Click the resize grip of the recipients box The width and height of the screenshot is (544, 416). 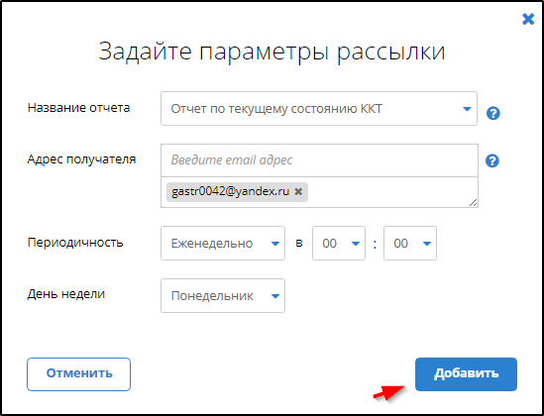coord(473,203)
